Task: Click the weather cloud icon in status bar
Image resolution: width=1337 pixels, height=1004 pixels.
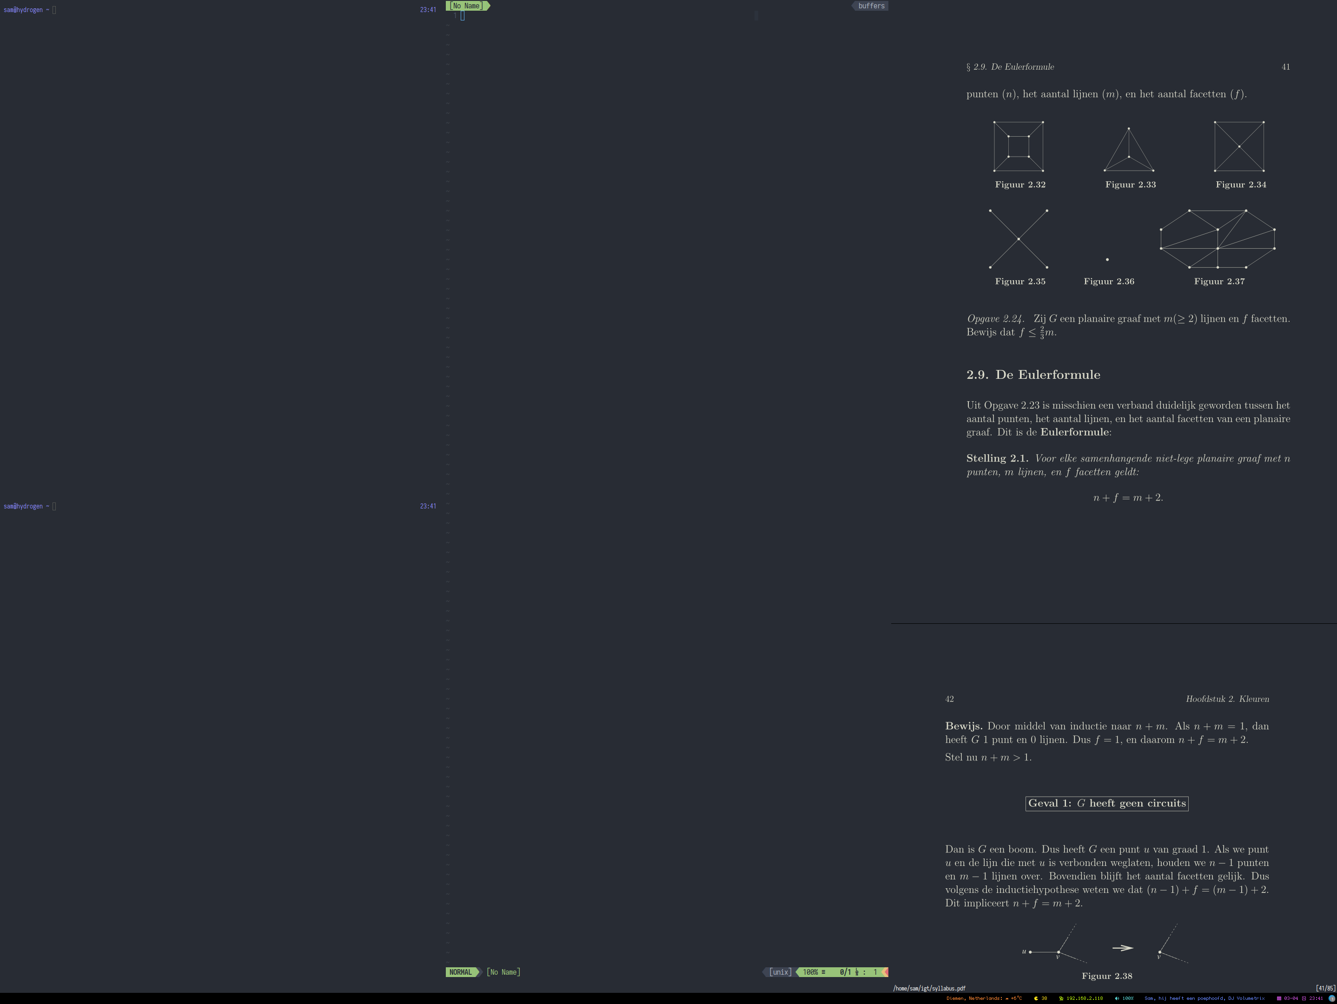Action: click(x=1007, y=998)
